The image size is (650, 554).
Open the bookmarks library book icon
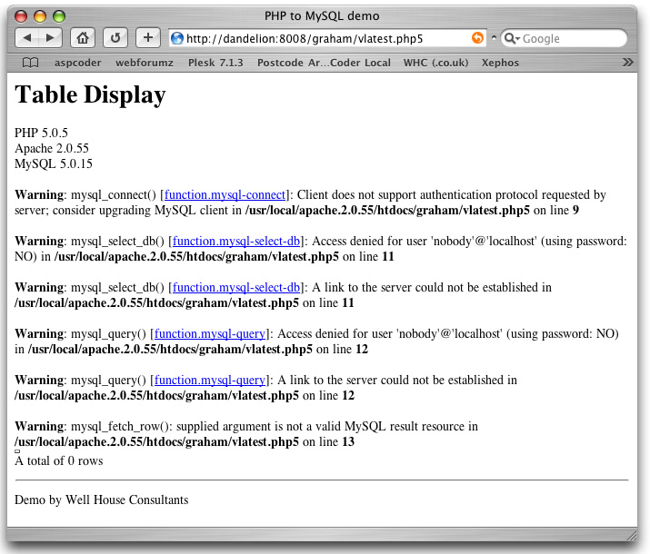31,63
